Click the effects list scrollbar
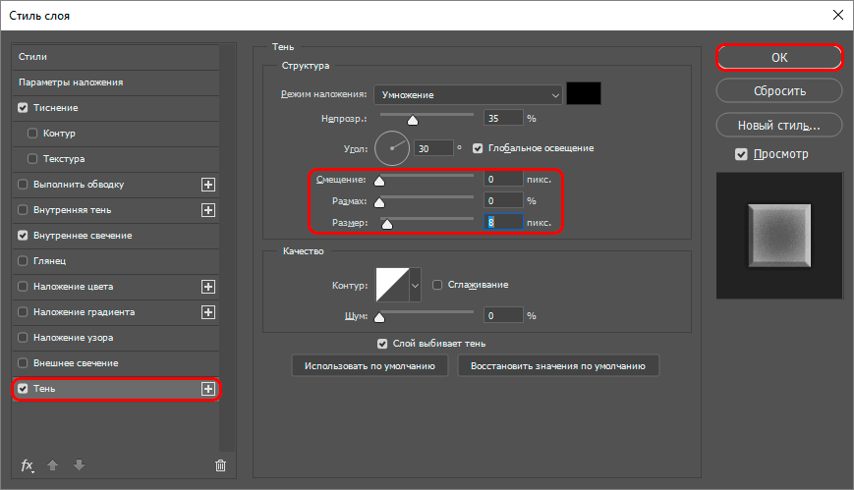This screenshot has width=854, height=490. pyautogui.click(x=227, y=247)
